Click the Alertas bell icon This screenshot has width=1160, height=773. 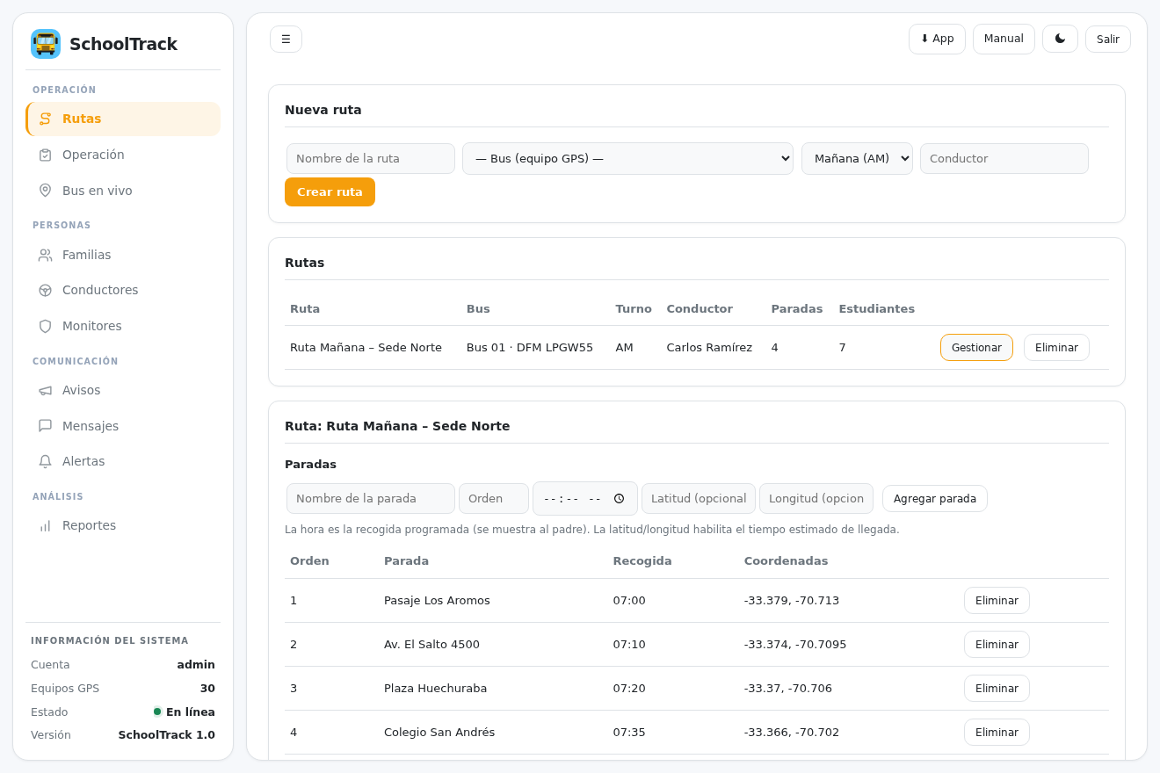[46, 461]
